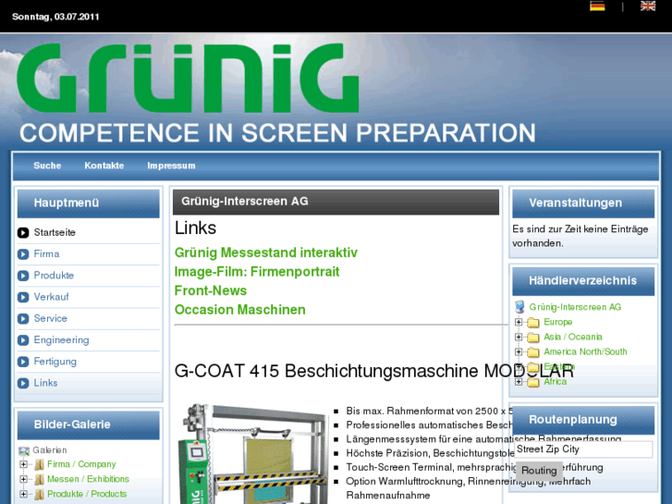Click the Routing button
This screenshot has height=504, width=672.
539,471
